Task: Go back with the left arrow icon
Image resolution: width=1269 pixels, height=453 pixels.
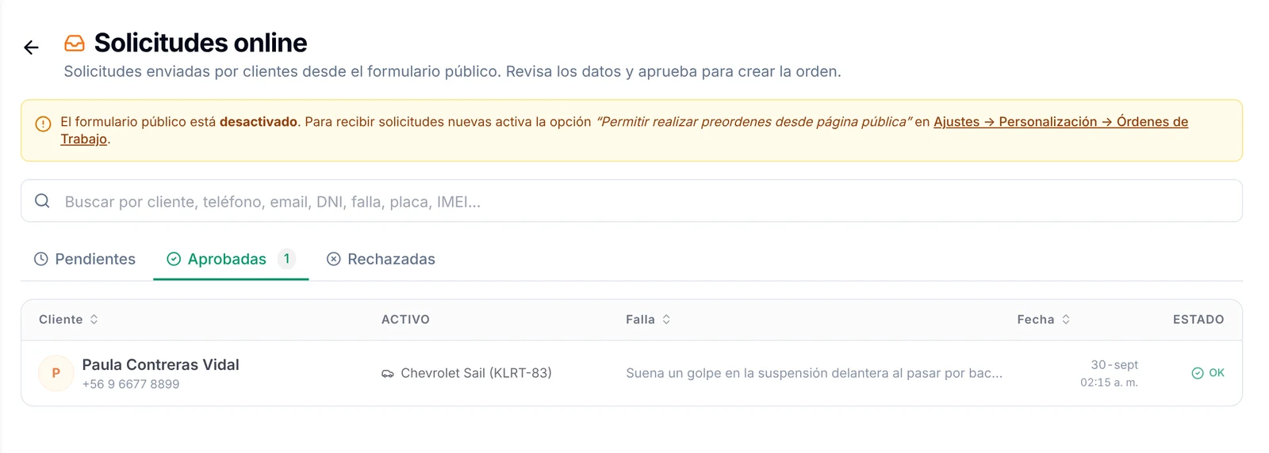Action: coord(31,48)
